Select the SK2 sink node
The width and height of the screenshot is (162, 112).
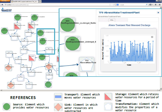pos(49,67)
